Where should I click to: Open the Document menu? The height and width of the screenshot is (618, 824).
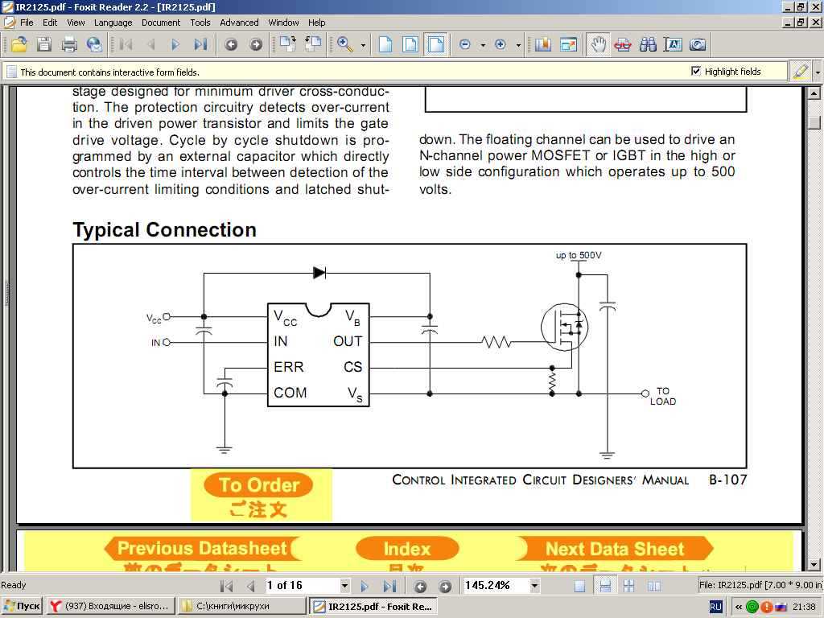point(160,23)
